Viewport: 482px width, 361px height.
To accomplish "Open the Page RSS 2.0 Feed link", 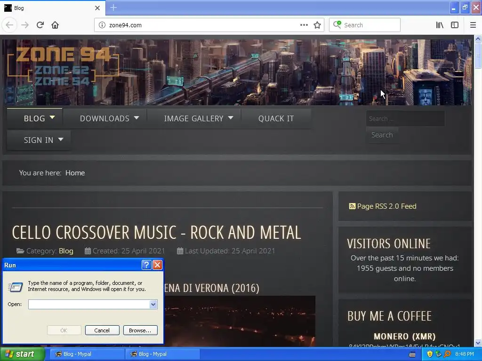I will click(387, 206).
